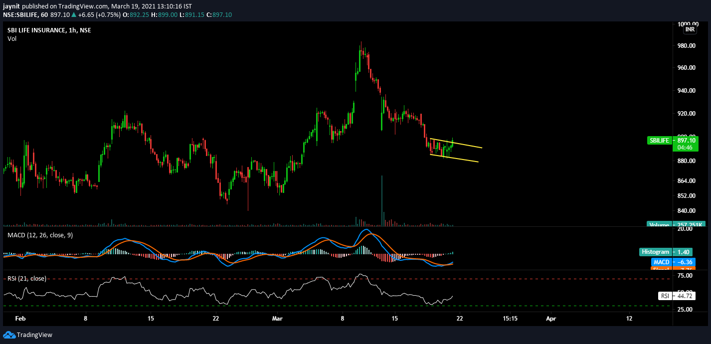
Task: Click the C:897.10 close value
Action: click(219, 15)
